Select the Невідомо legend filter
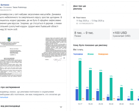This screenshot has width=139, height=111. point(103,54)
